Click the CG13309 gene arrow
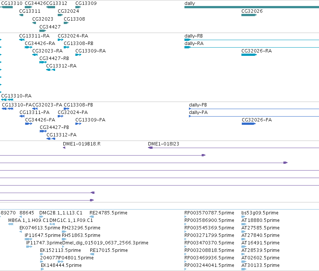Viewport: 319px width, 271px height. (78, 7)
